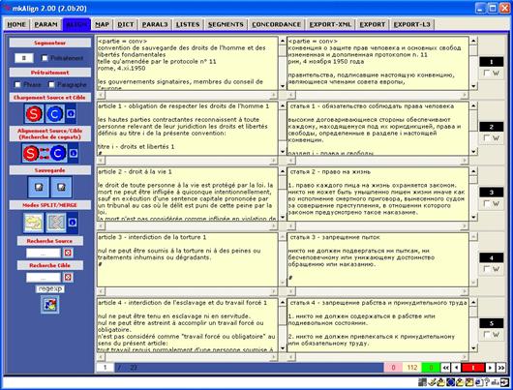Click the checkmark icon in status bar
This screenshot has width=513, height=390.
432,382
